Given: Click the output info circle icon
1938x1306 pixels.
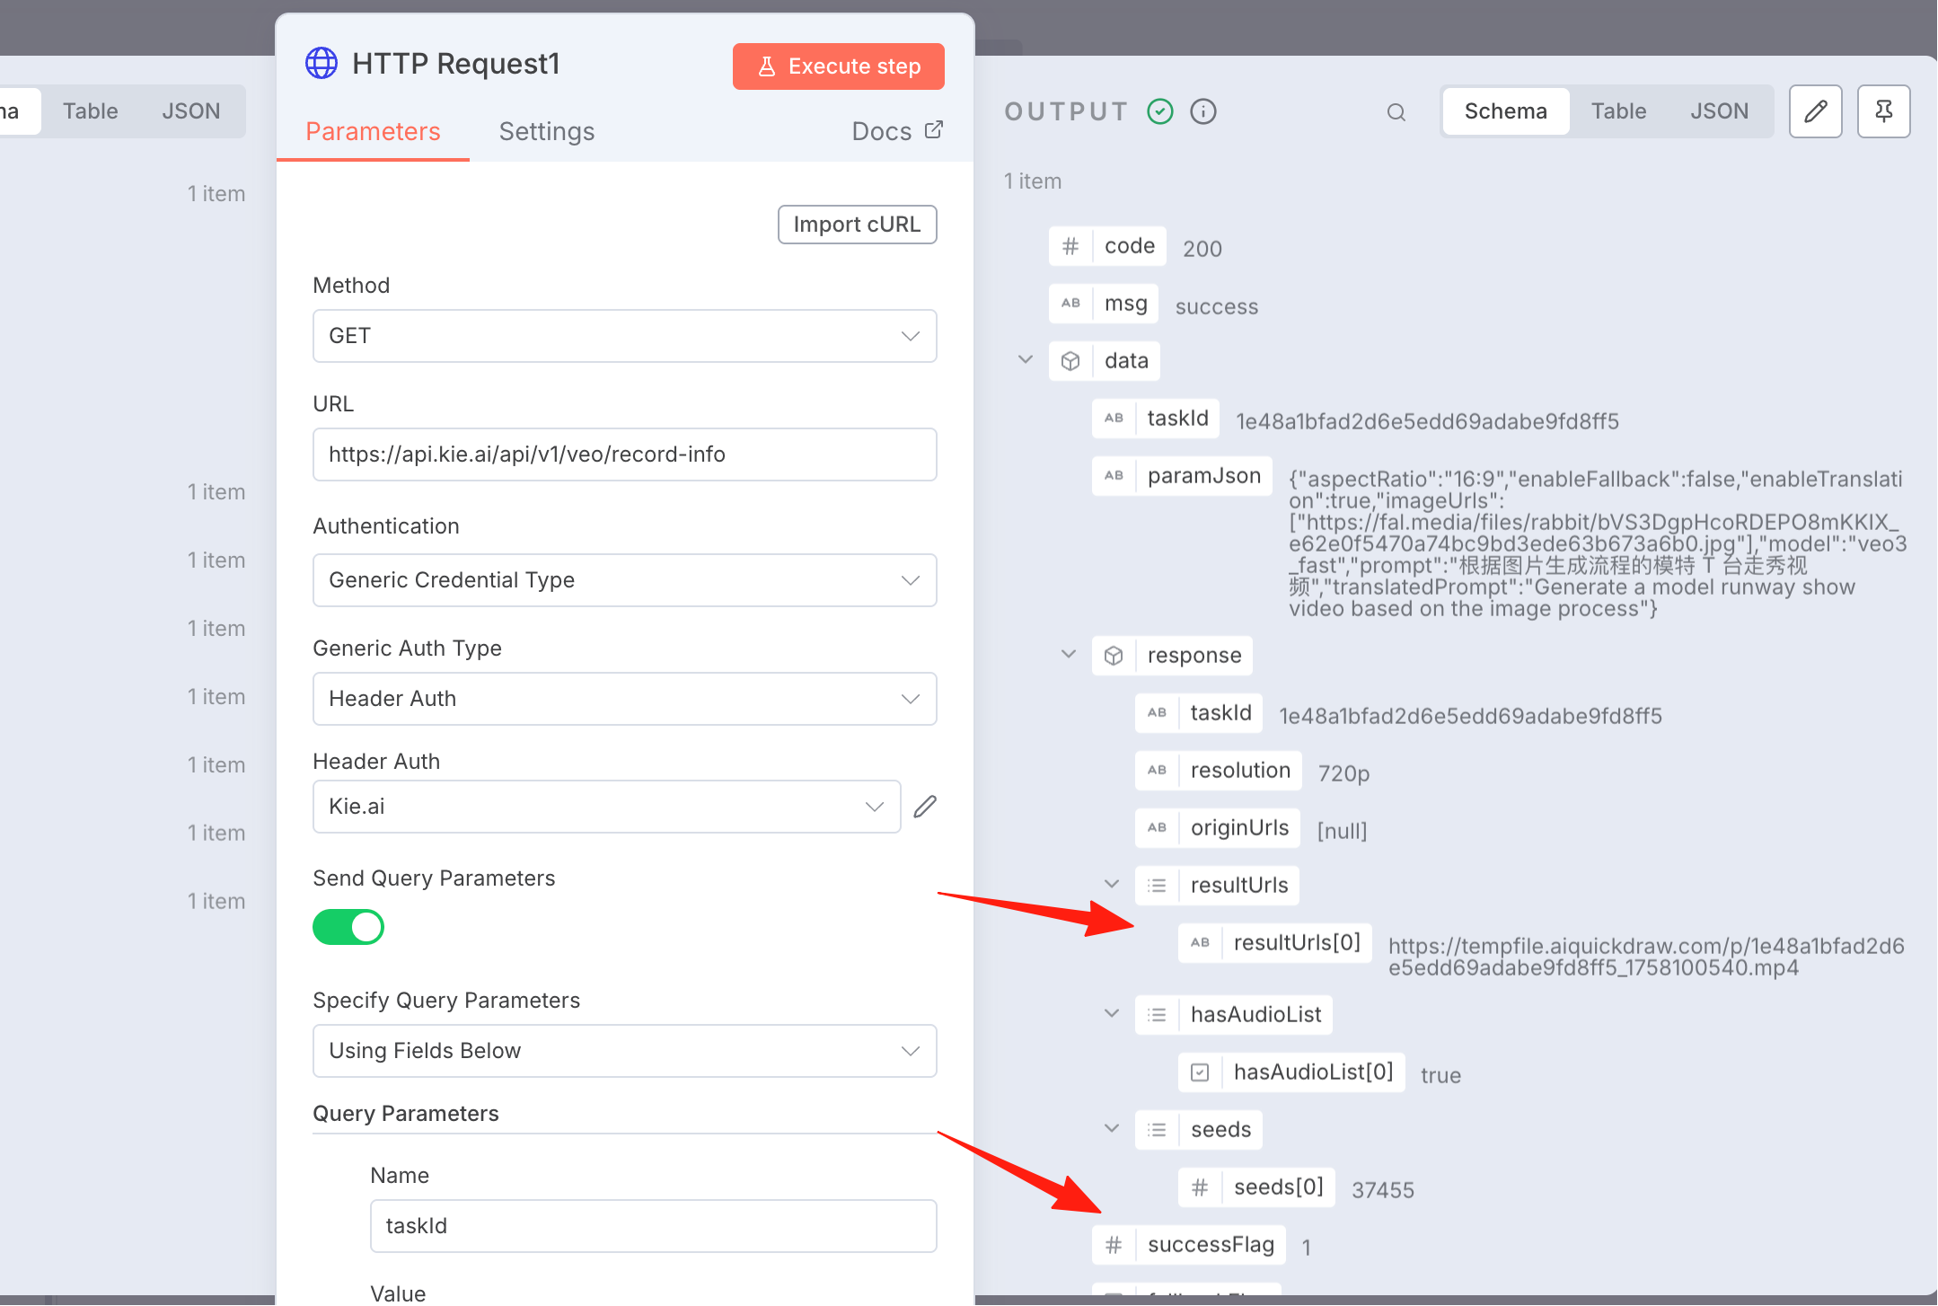Looking at the screenshot, I should click(x=1202, y=111).
